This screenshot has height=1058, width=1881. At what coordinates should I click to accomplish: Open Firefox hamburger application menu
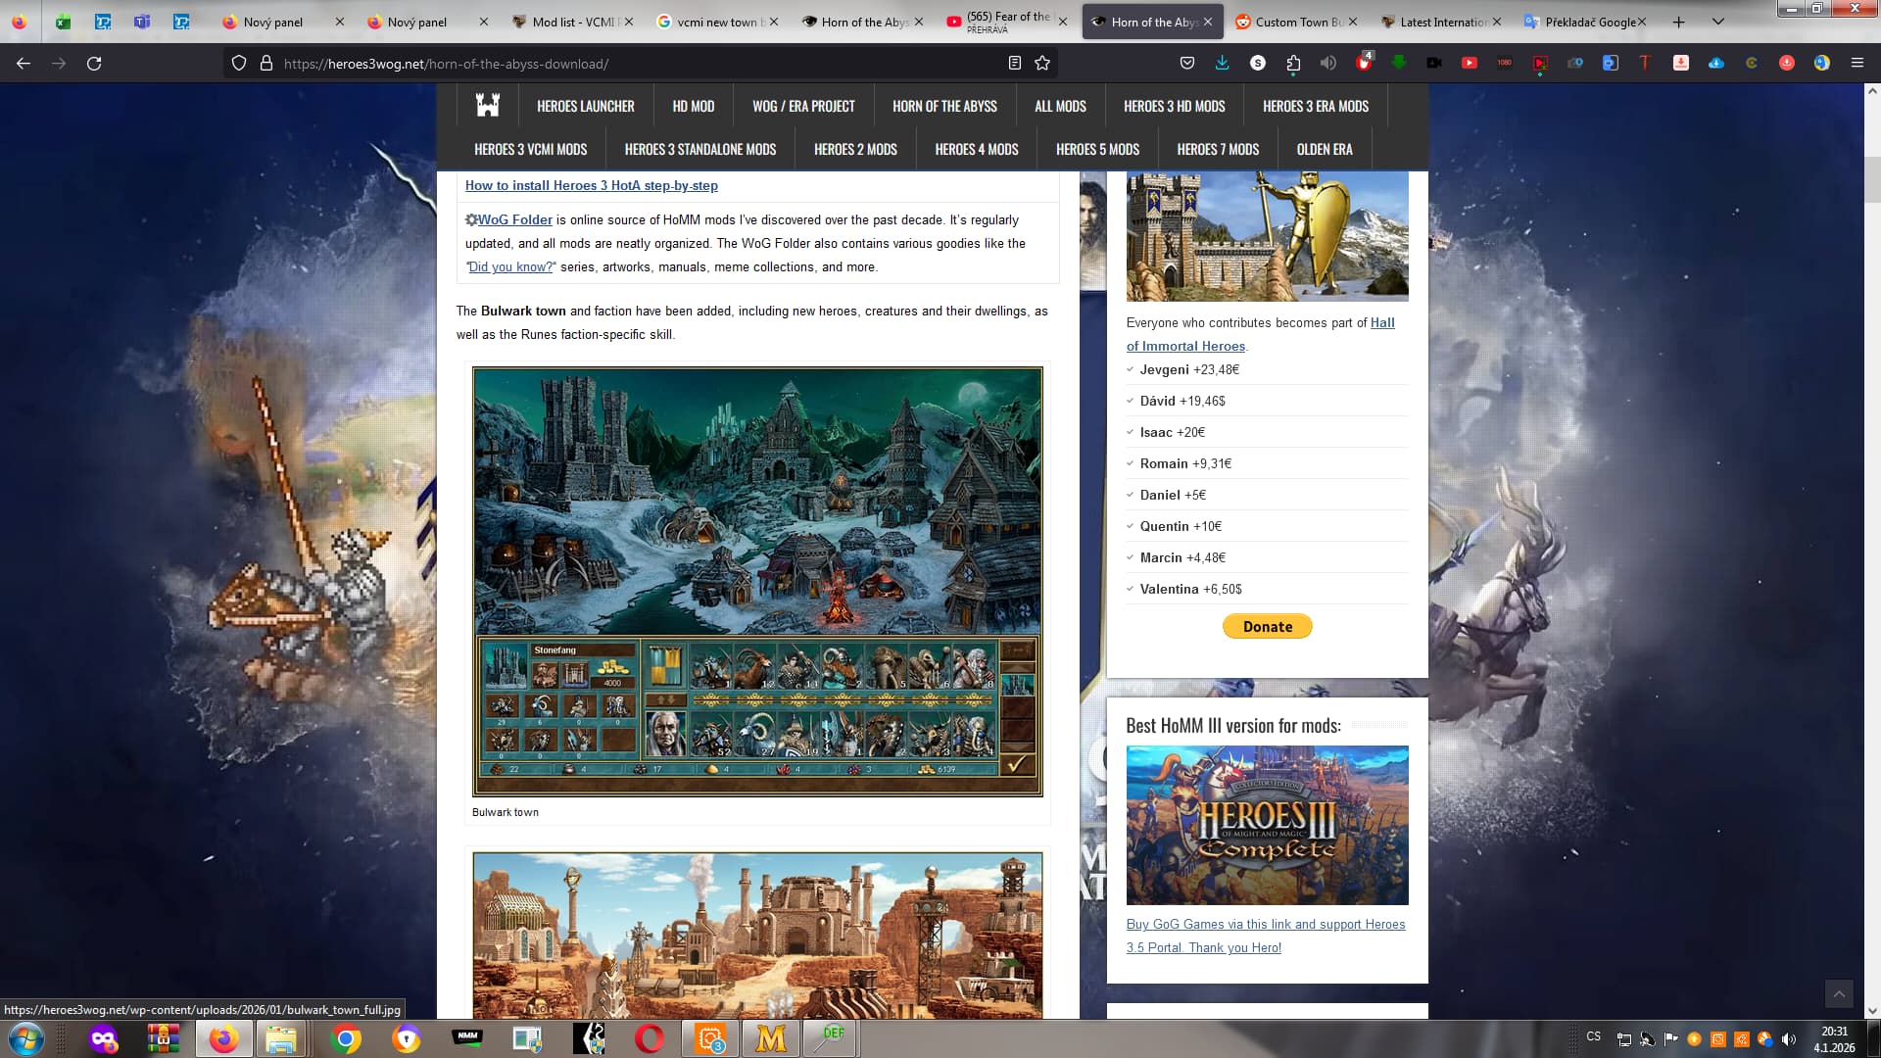(1857, 63)
